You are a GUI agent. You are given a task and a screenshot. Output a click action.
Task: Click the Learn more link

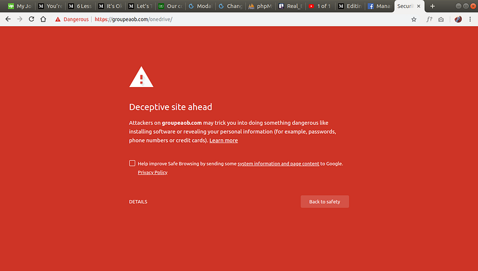[223, 140]
